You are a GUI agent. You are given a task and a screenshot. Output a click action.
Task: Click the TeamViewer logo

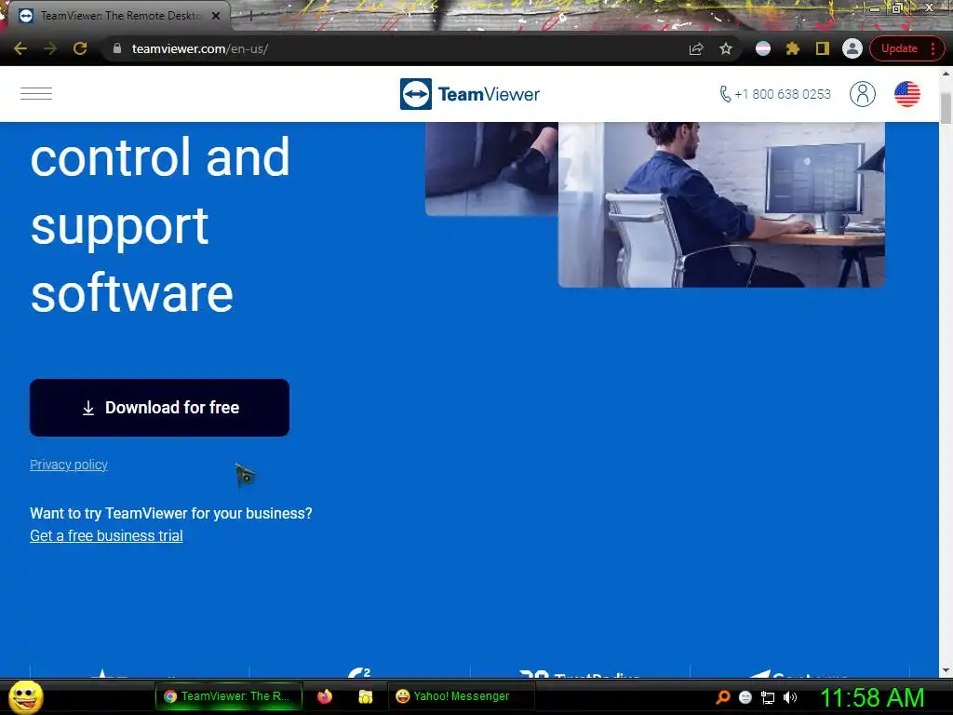[x=470, y=94]
